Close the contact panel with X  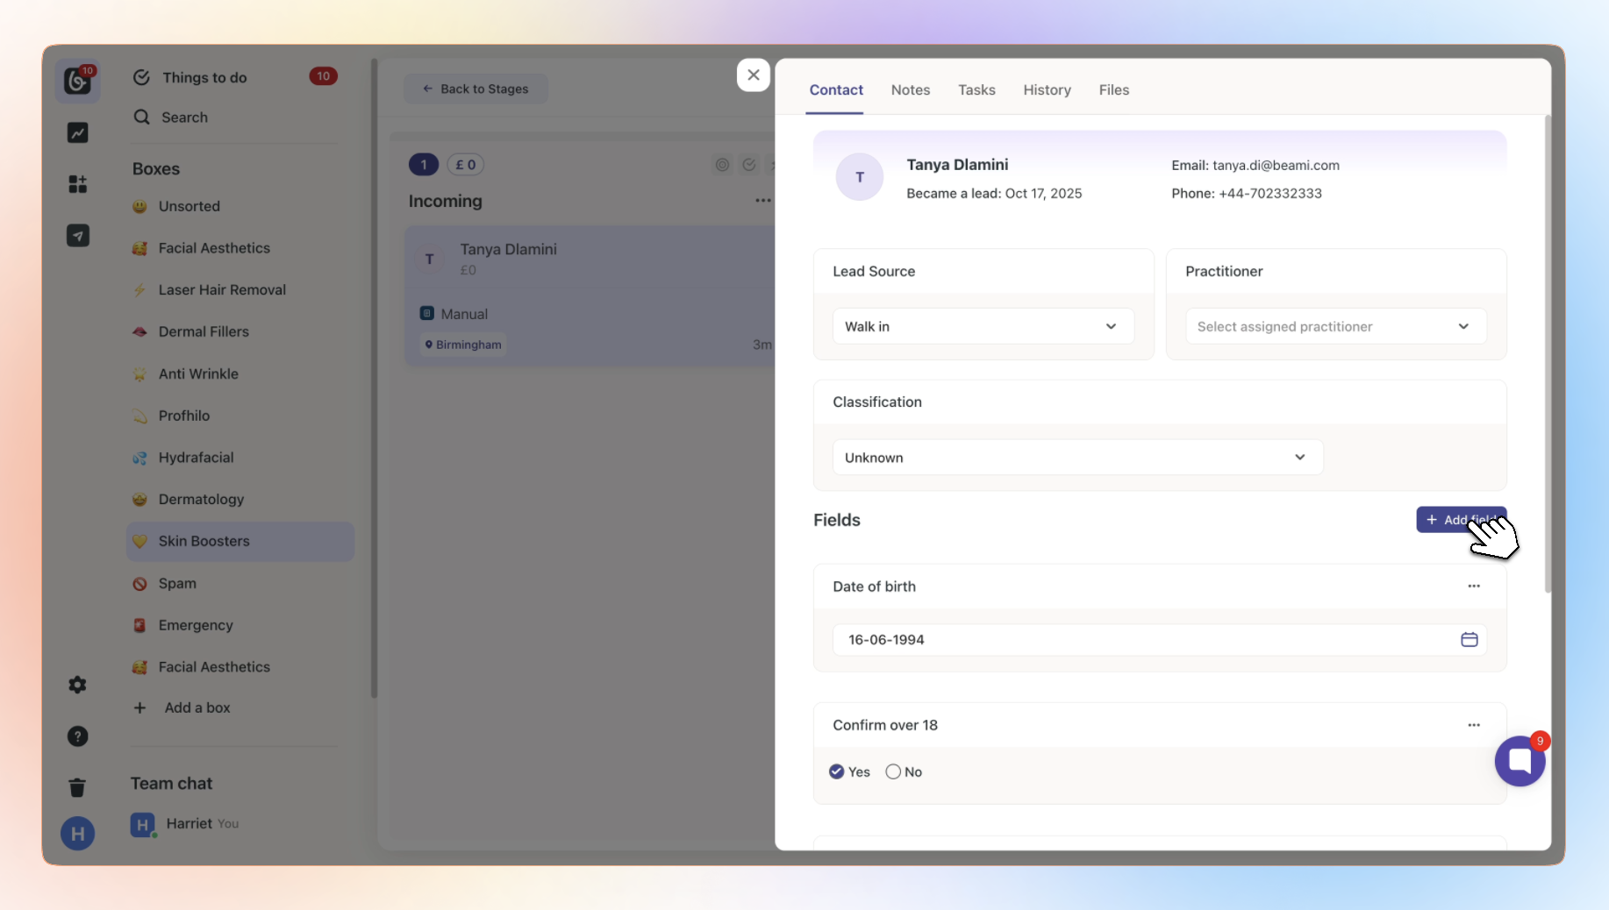(x=754, y=75)
